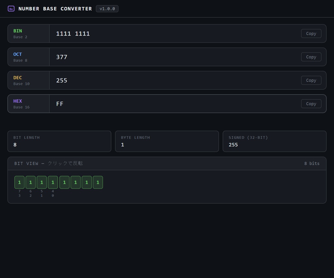
Task: Copy the decimal value 255
Action: 311,80
